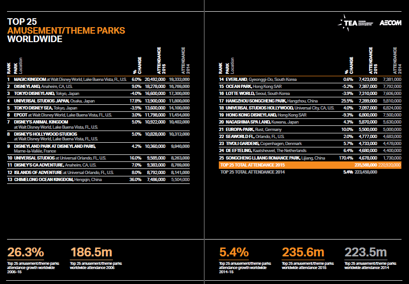
Task: Click the orange 235.6m attendance figure
Action: (303, 252)
